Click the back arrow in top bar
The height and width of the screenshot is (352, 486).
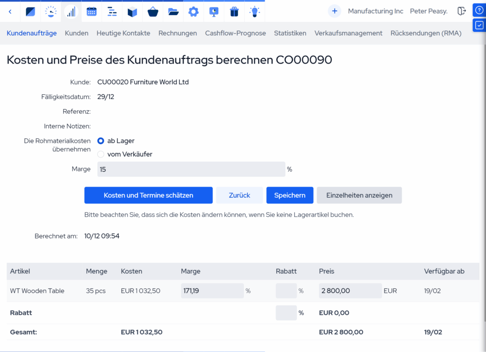[10, 11]
